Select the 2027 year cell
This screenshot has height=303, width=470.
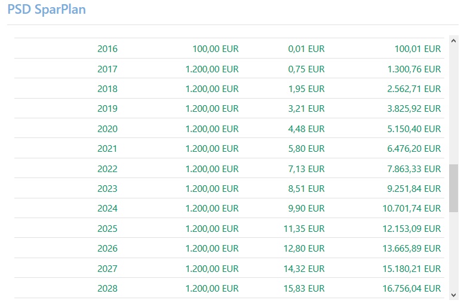click(107, 268)
